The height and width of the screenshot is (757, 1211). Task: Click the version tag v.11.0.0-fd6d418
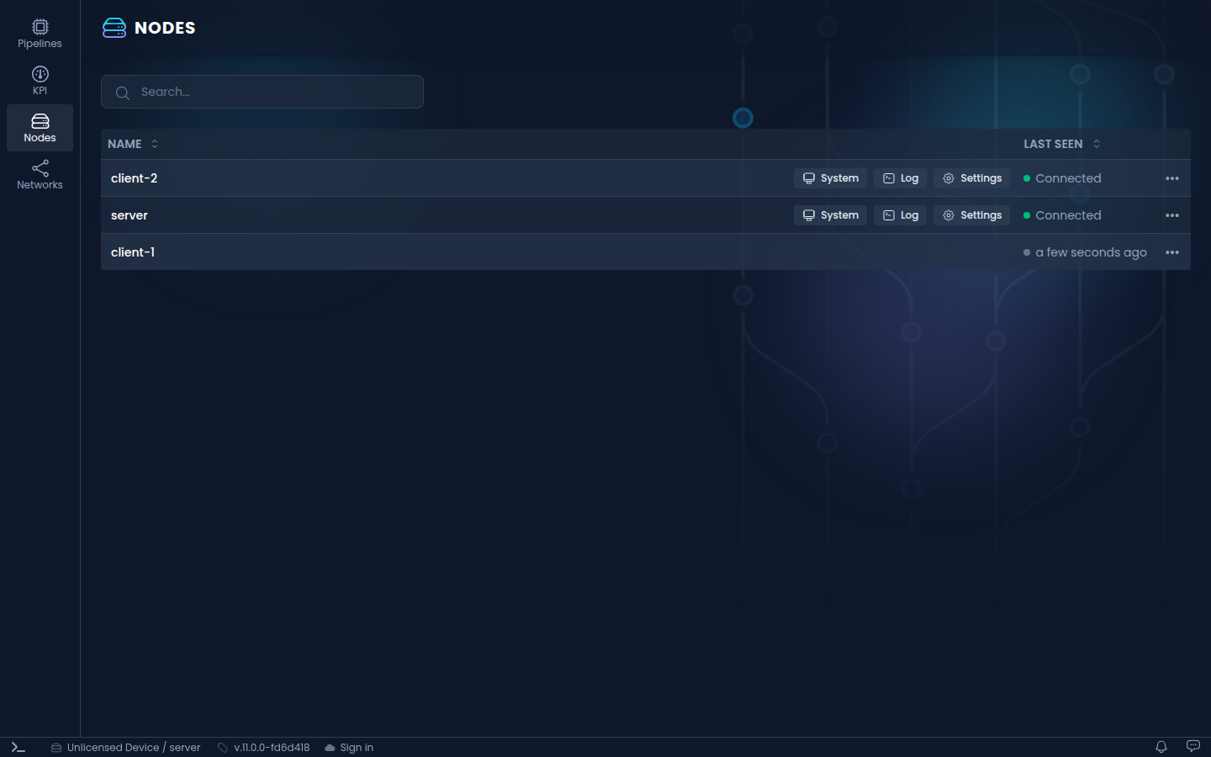tap(264, 747)
